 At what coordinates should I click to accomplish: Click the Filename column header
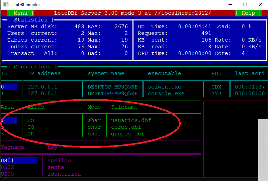124,107
